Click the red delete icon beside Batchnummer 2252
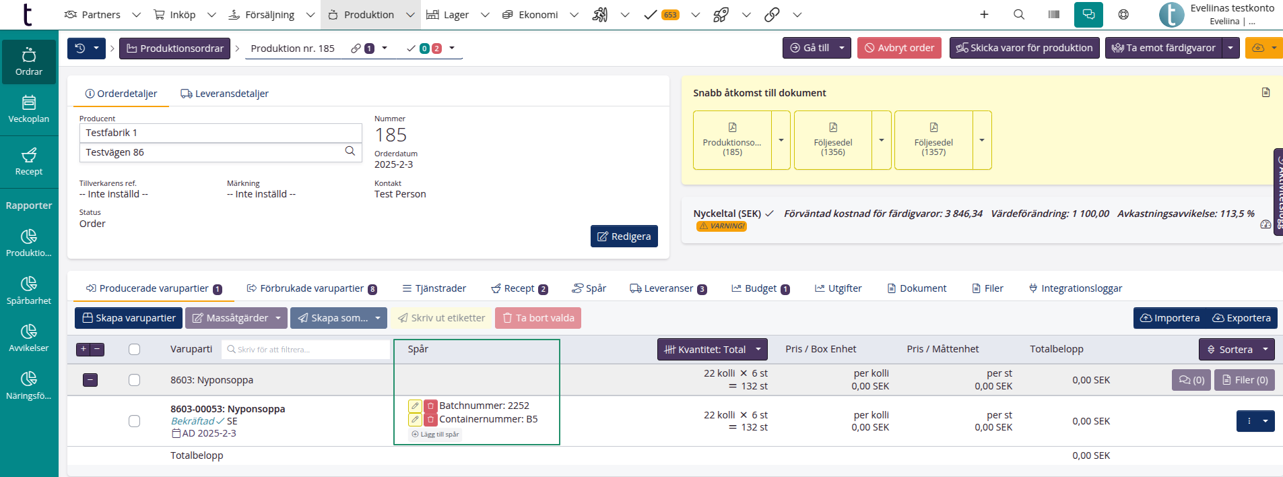This screenshot has width=1283, height=477. click(x=430, y=406)
